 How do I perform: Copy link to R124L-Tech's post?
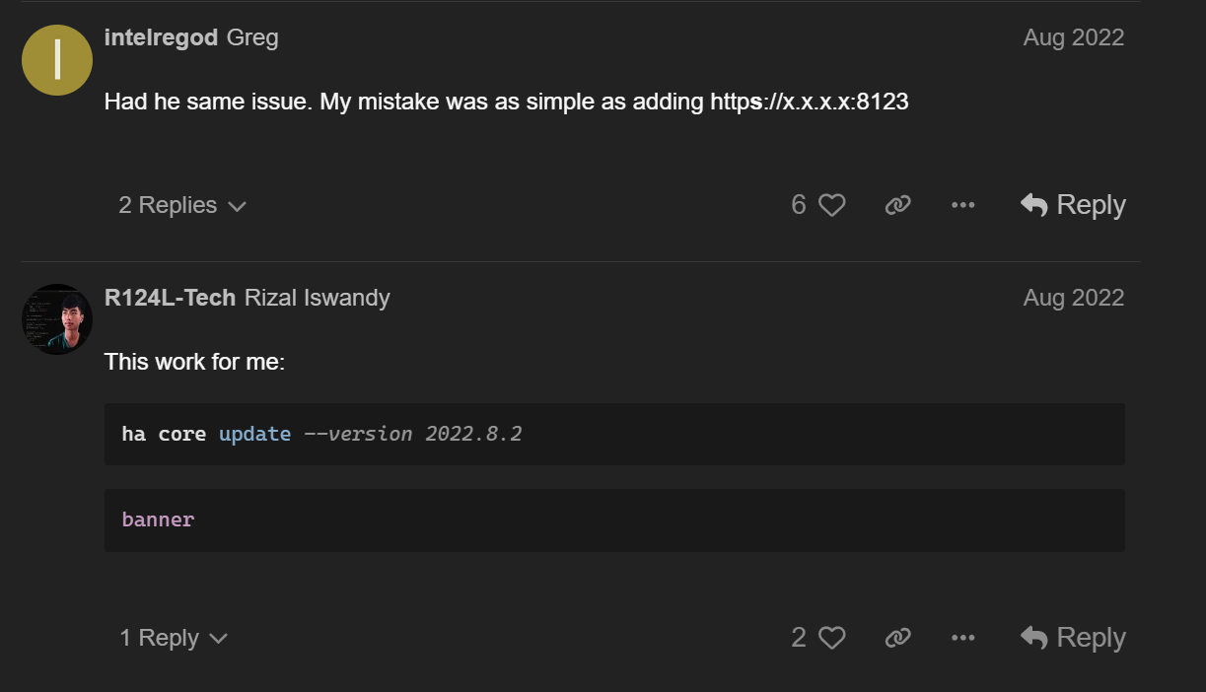(x=897, y=638)
